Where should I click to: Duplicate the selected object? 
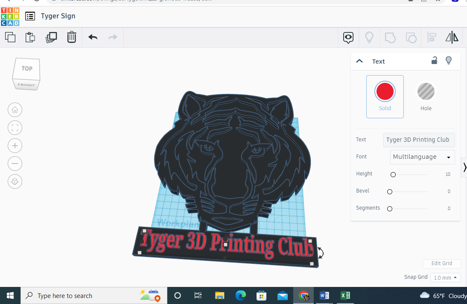click(x=51, y=37)
